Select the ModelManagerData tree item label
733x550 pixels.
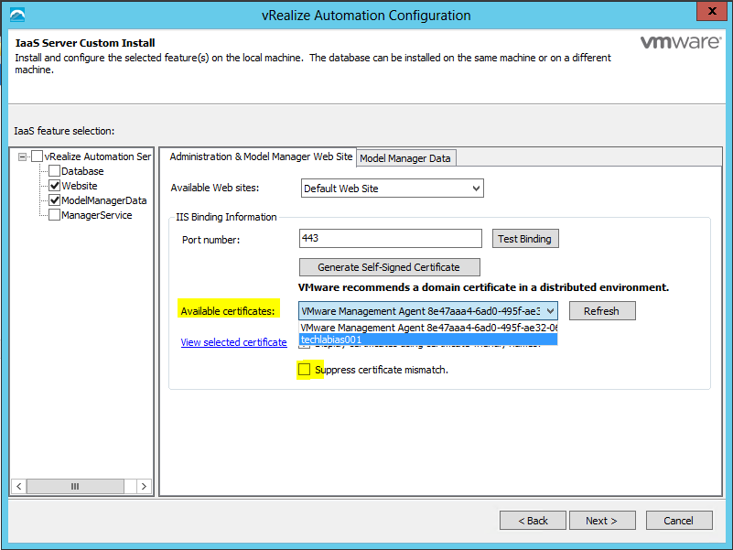point(104,200)
